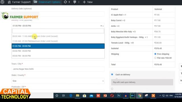This screenshot has height=102, width=182.
Task: Open the updates icon showing 9
Action: coord(67,2)
